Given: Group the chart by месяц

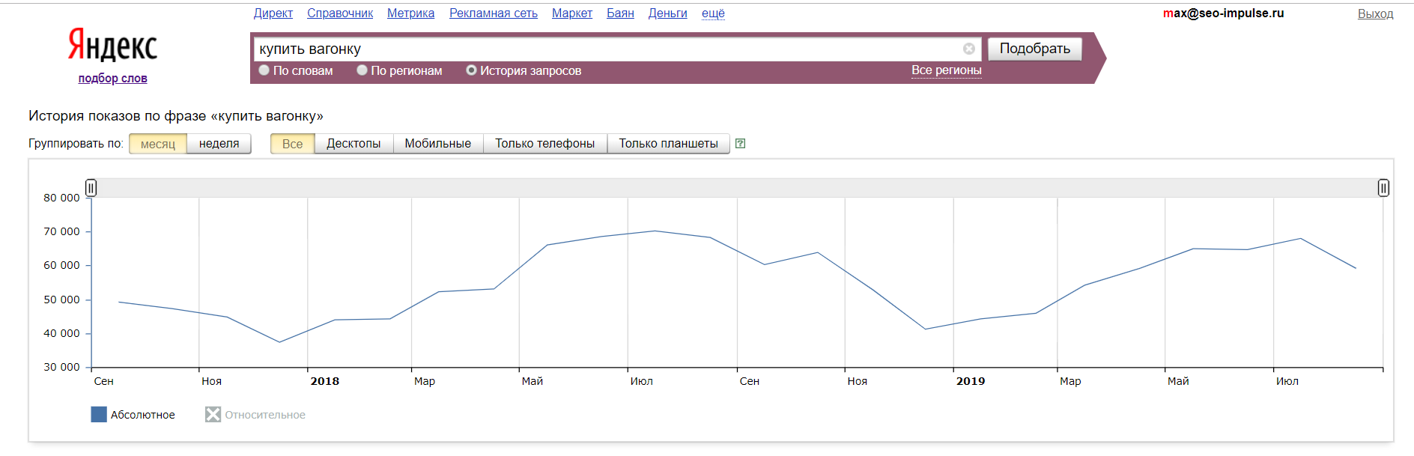Looking at the screenshot, I should [157, 144].
